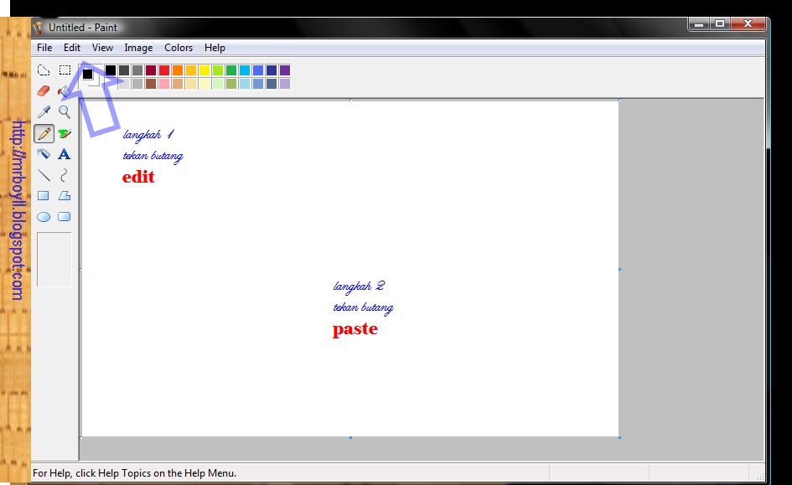The image size is (792, 485).
Task: Choose the straight Line tool
Action: tap(44, 175)
